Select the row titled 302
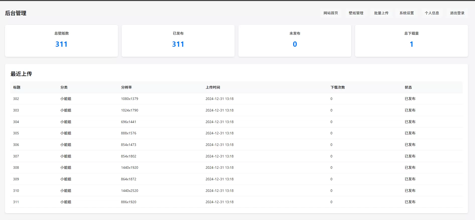 (236, 99)
